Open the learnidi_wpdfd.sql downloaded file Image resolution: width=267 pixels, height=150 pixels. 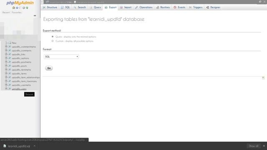click(19, 146)
